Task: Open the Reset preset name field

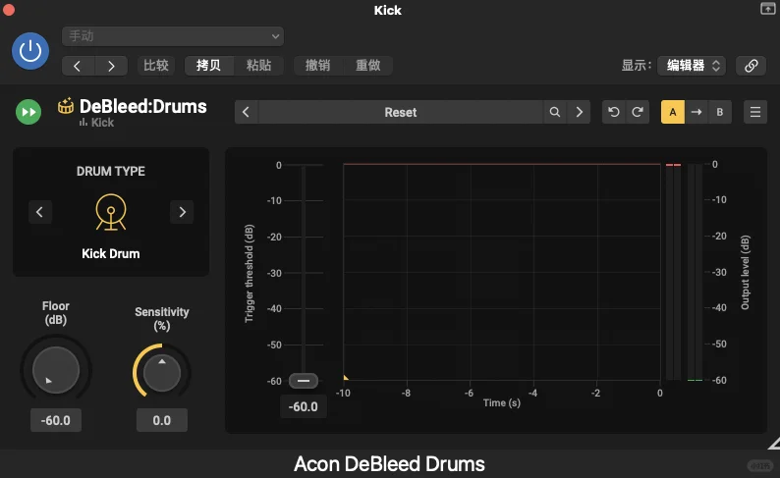Action: click(x=401, y=112)
